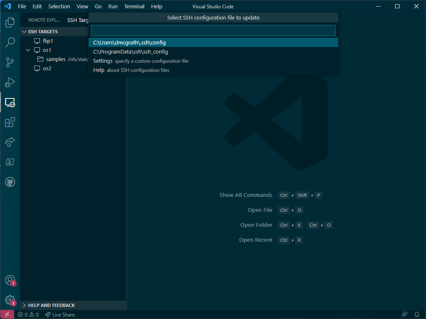
Task: Open the PowerShell activity bar icon
Action: click(x=10, y=162)
